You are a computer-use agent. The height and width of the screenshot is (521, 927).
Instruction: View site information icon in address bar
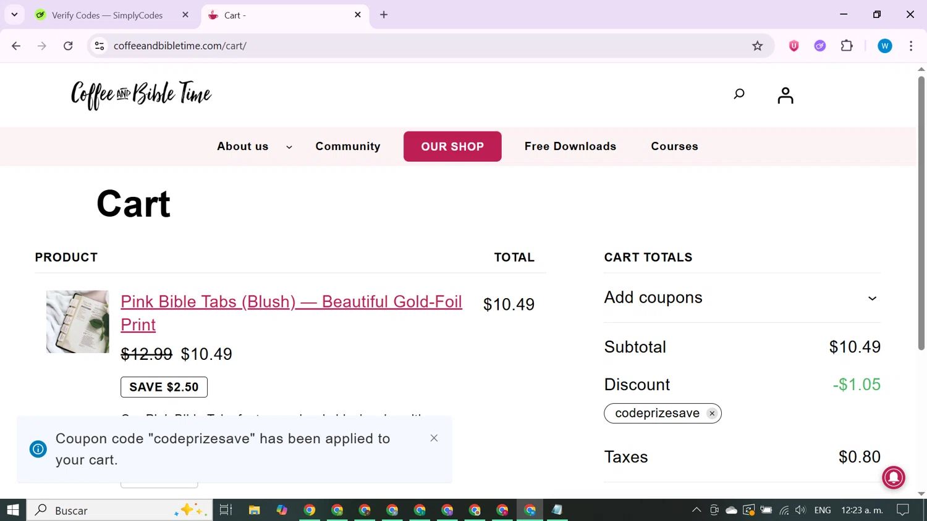pyautogui.click(x=99, y=46)
